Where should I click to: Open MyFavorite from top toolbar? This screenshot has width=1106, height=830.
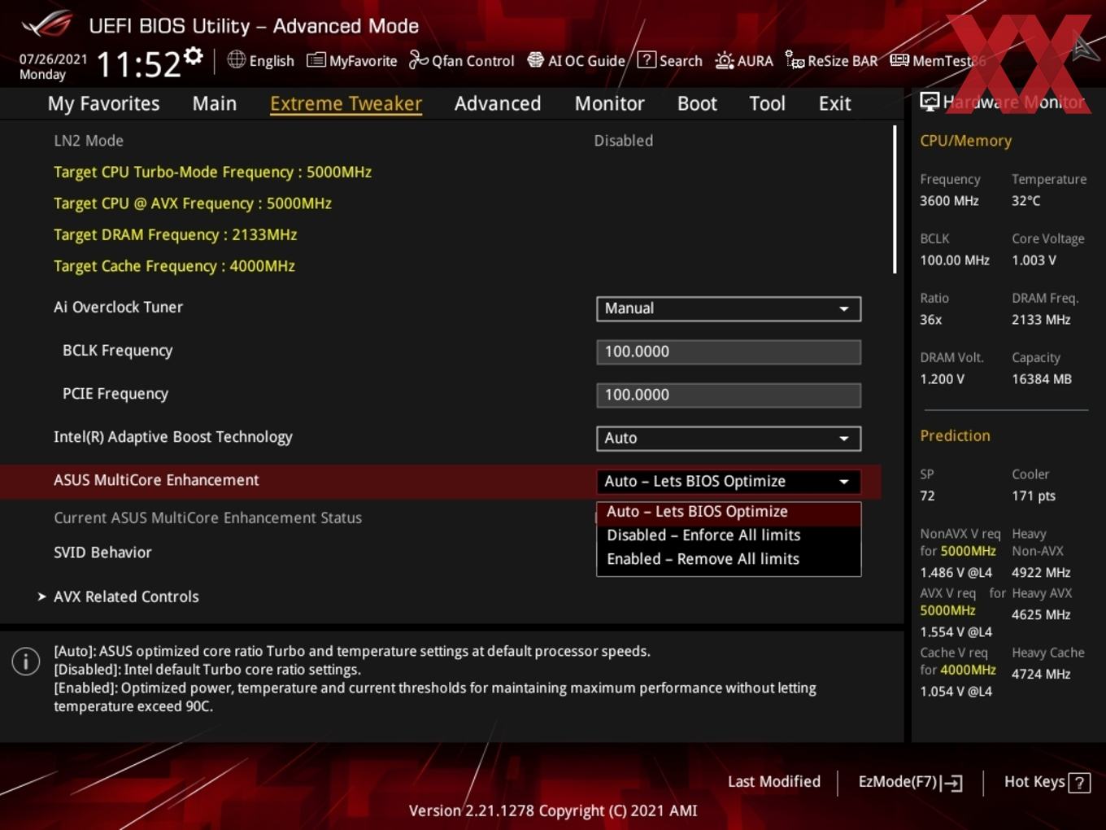coord(352,60)
